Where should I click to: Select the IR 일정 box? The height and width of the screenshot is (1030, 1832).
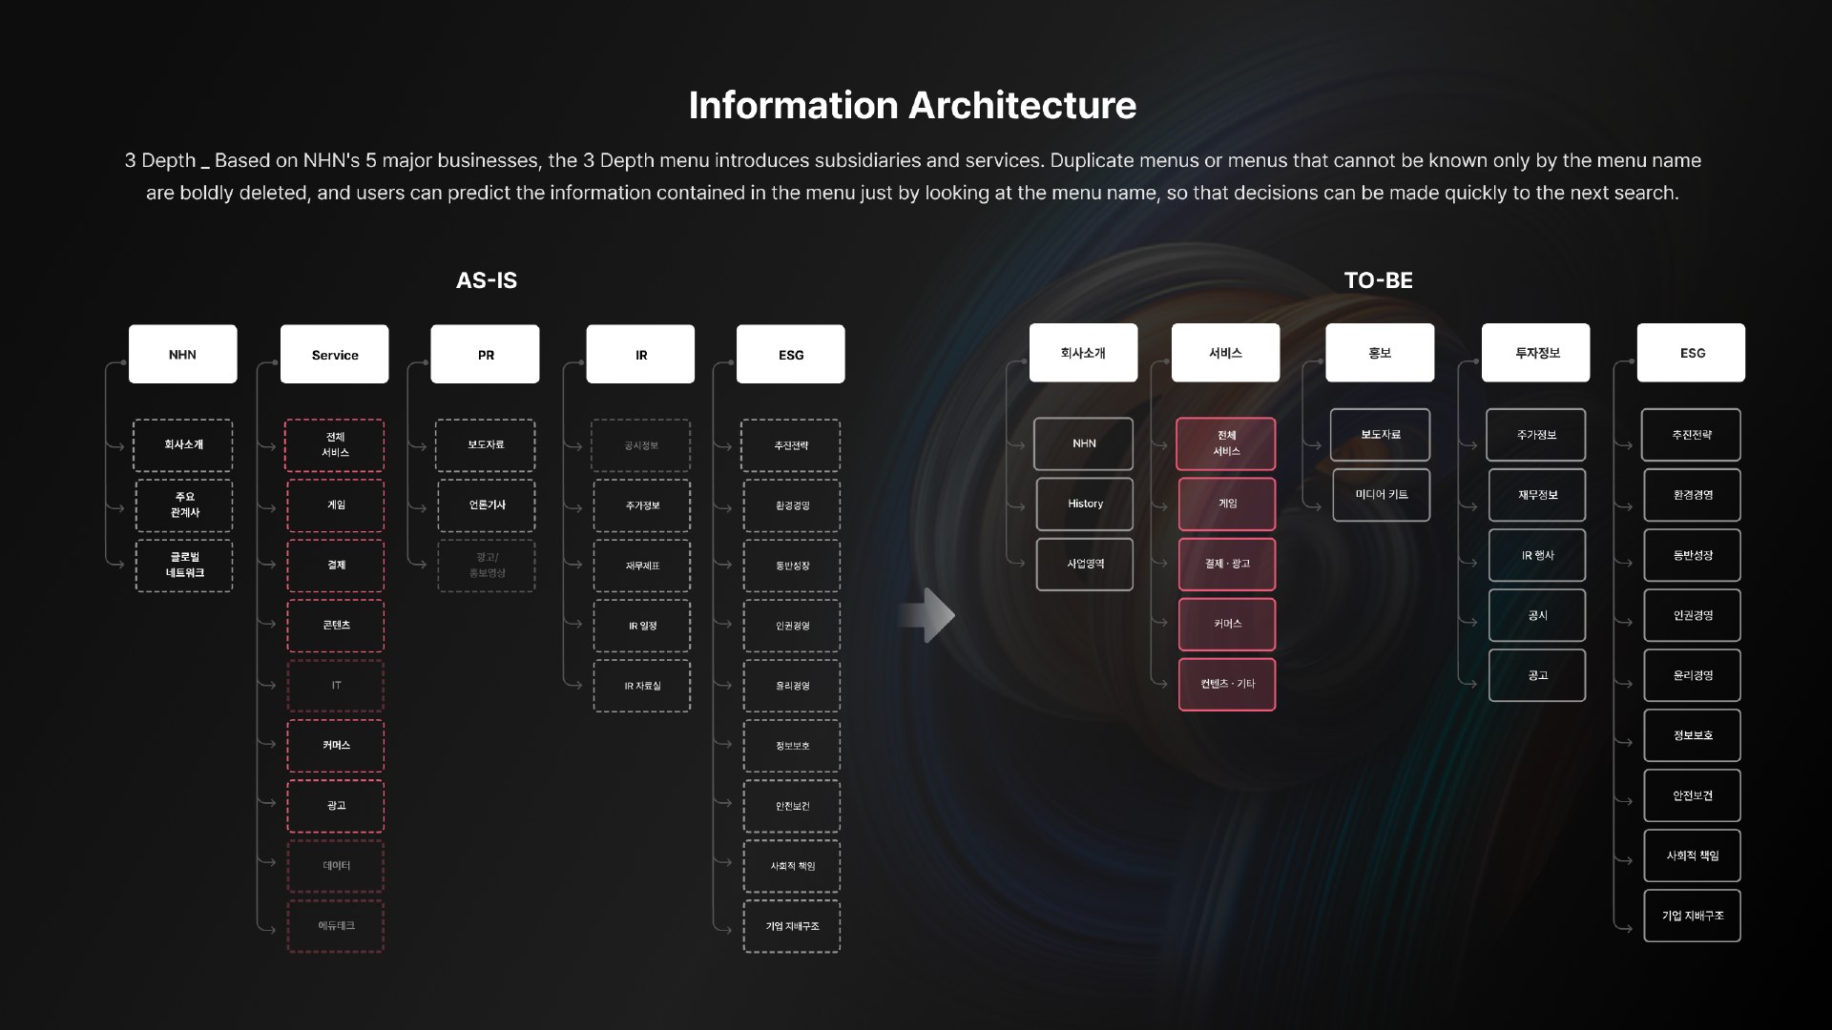pyautogui.click(x=642, y=626)
